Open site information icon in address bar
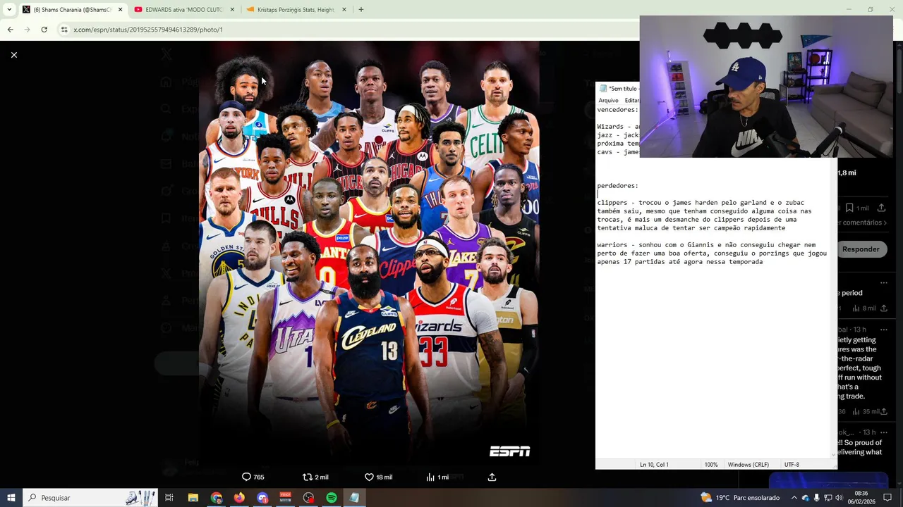903x507 pixels. tap(63, 30)
